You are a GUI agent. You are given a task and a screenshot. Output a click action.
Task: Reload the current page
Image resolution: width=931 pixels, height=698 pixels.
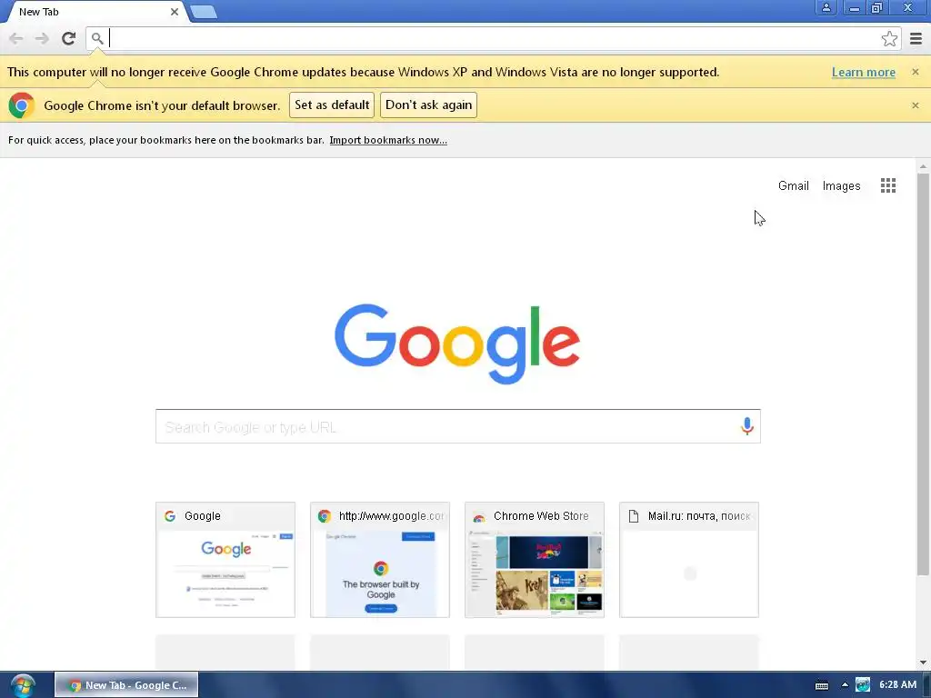point(68,38)
